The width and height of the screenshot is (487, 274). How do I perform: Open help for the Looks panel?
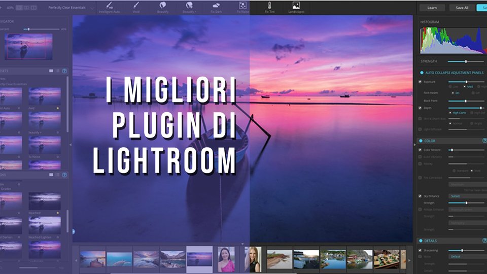click(64, 175)
